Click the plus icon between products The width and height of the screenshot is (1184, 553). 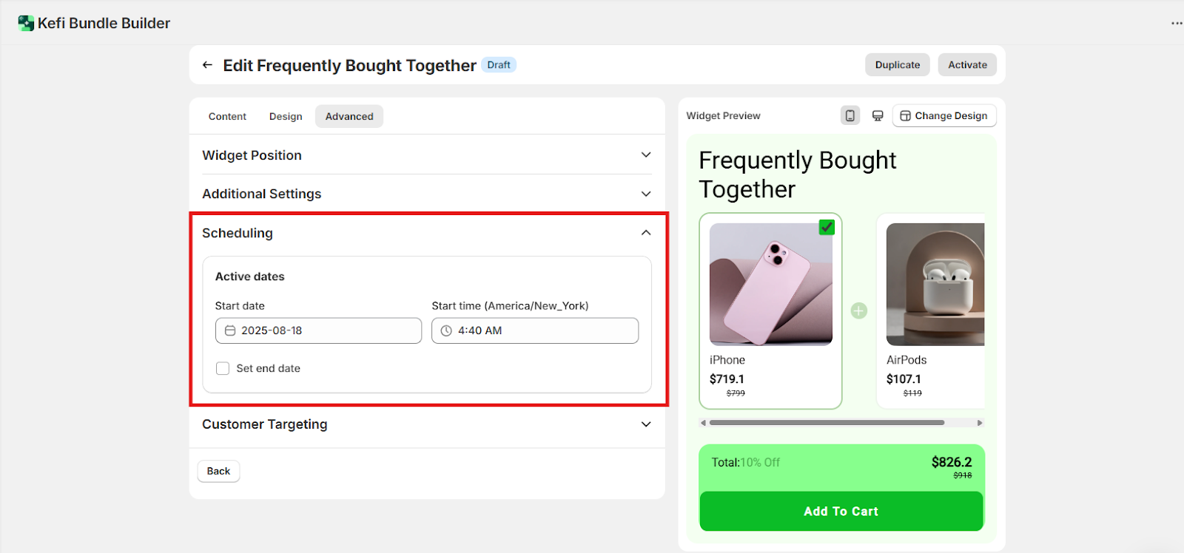858,311
